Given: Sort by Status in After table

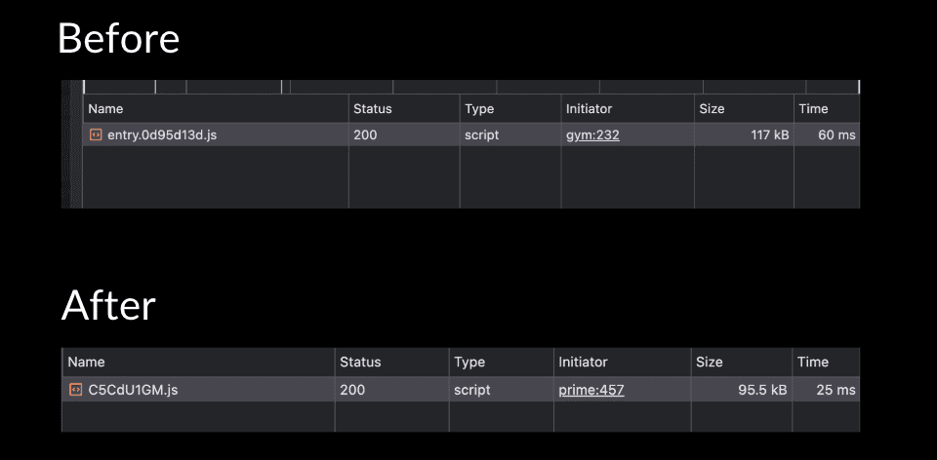Looking at the screenshot, I should (x=392, y=363).
